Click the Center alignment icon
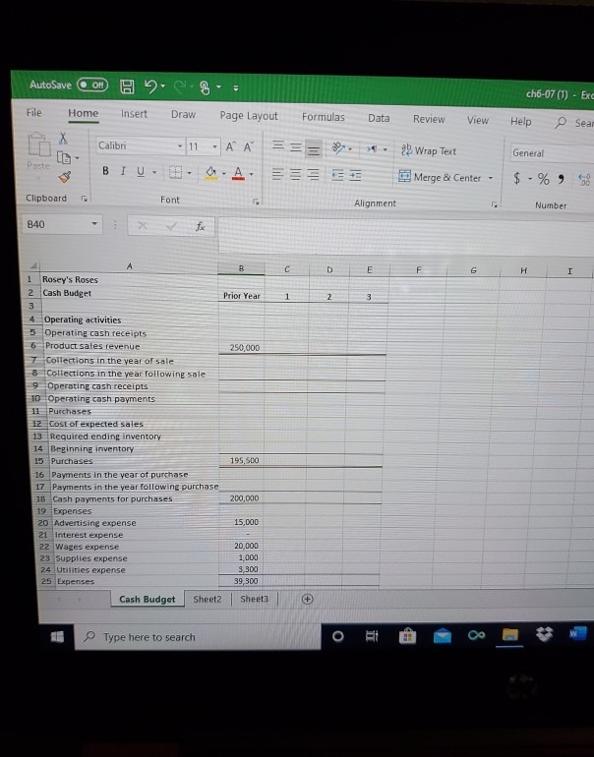 click(x=295, y=174)
